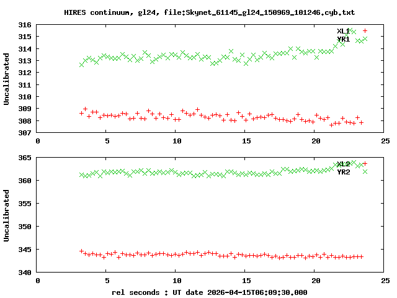Click the 315 y-axis tick label

point(25,37)
